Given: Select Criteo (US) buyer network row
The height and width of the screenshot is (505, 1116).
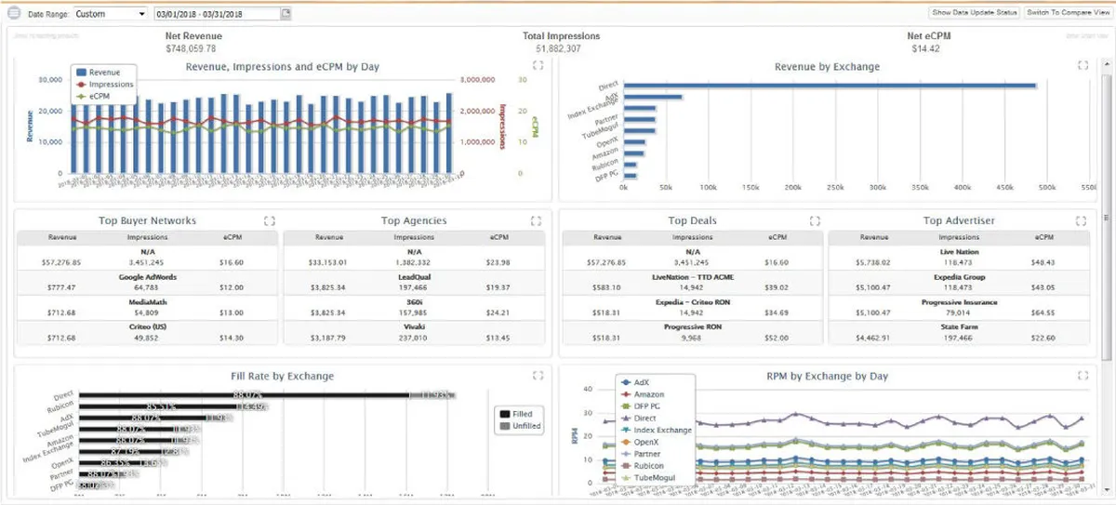Looking at the screenshot, I should coord(147,333).
